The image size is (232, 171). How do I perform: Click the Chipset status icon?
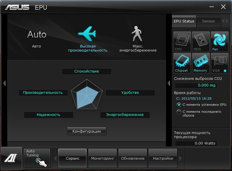tap(182, 63)
